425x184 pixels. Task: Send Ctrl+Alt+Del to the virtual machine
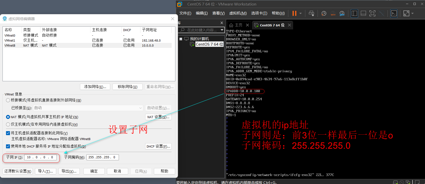click(x=311, y=13)
